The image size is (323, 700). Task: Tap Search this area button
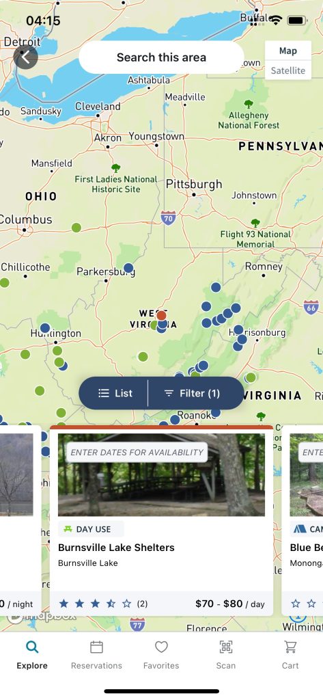pyautogui.click(x=161, y=57)
